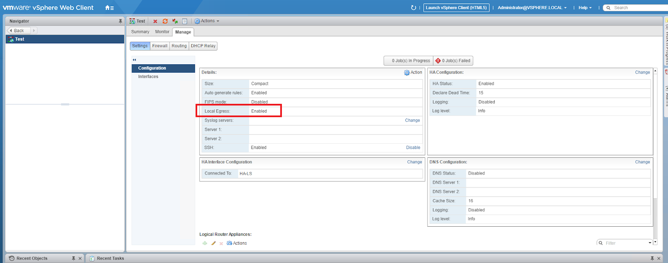Viewport: 668px width, 263px height.
Task: Switch to the Monitor tab
Action: click(x=162, y=32)
